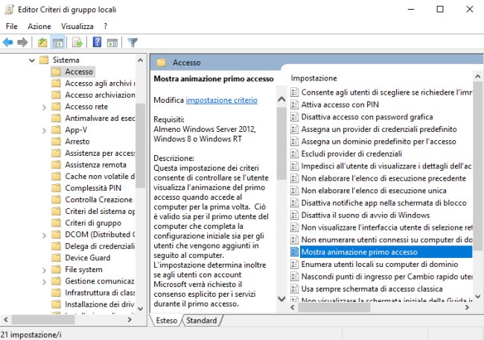Open Help via blue question-mark icon
Image resolution: width=484 pixels, height=340 pixels.
96,42
